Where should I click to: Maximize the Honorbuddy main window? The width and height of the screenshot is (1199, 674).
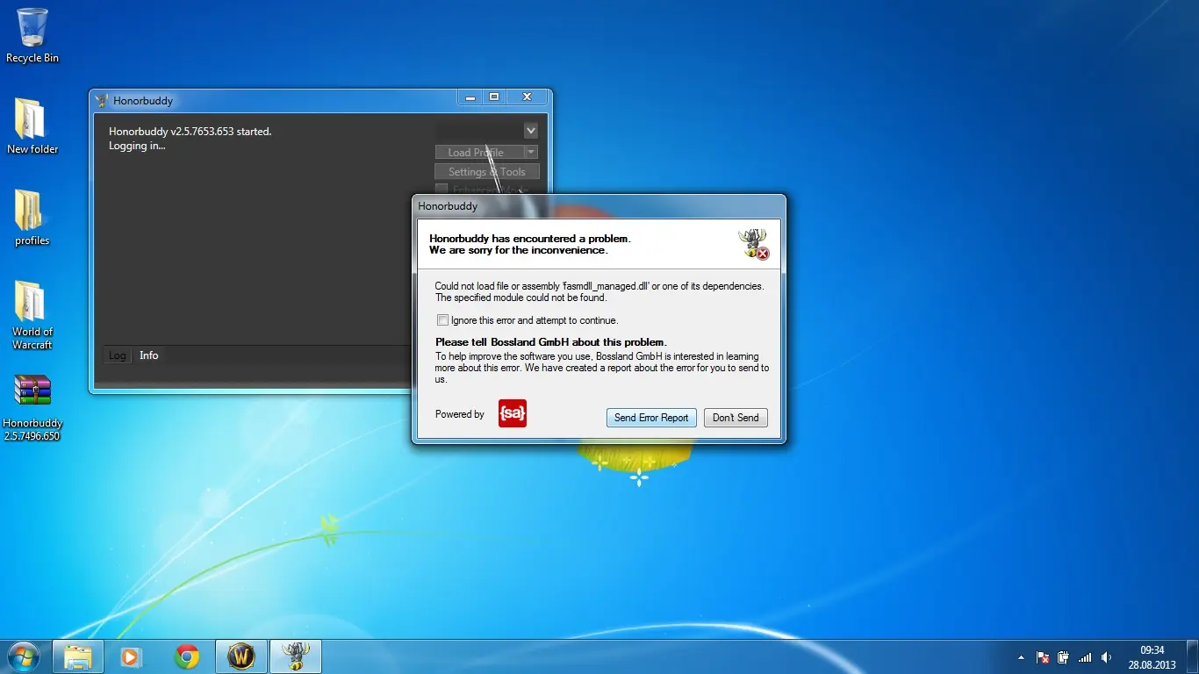click(494, 97)
